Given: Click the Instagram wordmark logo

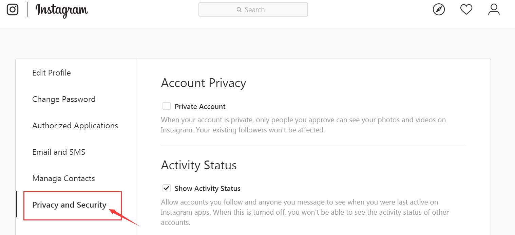Looking at the screenshot, I should pyautogui.click(x=61, y=10).
